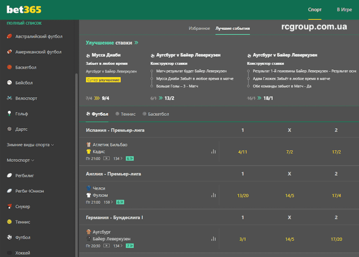Select the Баскетбол sport tab
The height and width of the screenshot is (257, 359).
pyautogui.click(x=156, y=114)
